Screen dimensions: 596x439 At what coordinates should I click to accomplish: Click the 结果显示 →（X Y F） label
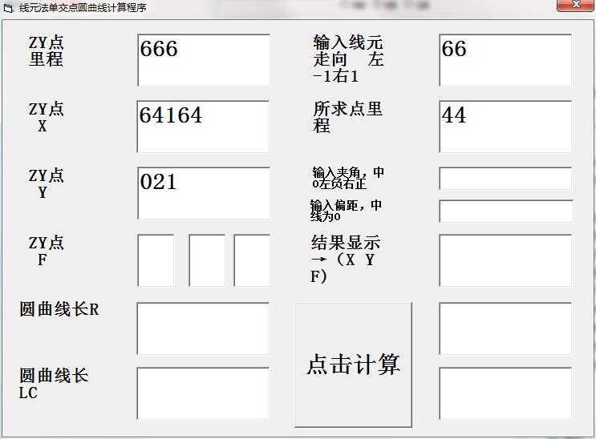coord(346,260)
